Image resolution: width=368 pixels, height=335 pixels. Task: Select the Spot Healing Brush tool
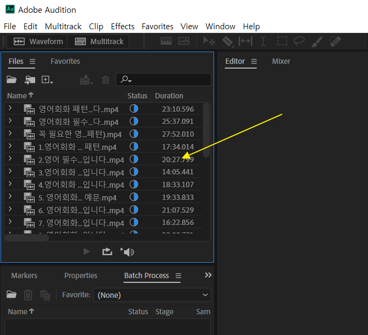coord(335,41)
